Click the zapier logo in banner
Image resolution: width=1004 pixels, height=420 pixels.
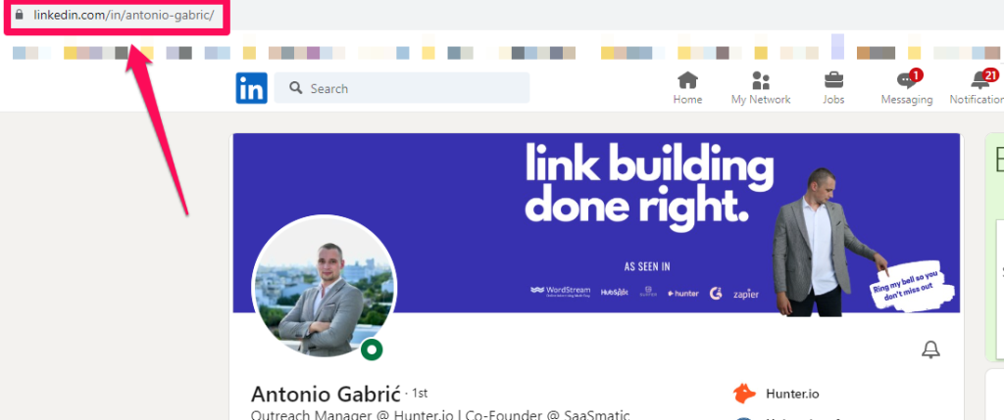(746, 294)
